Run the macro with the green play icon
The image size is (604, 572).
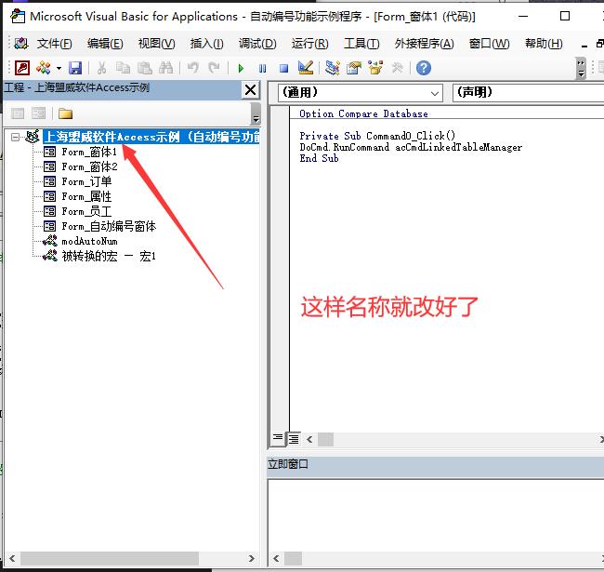coord(242,69)
